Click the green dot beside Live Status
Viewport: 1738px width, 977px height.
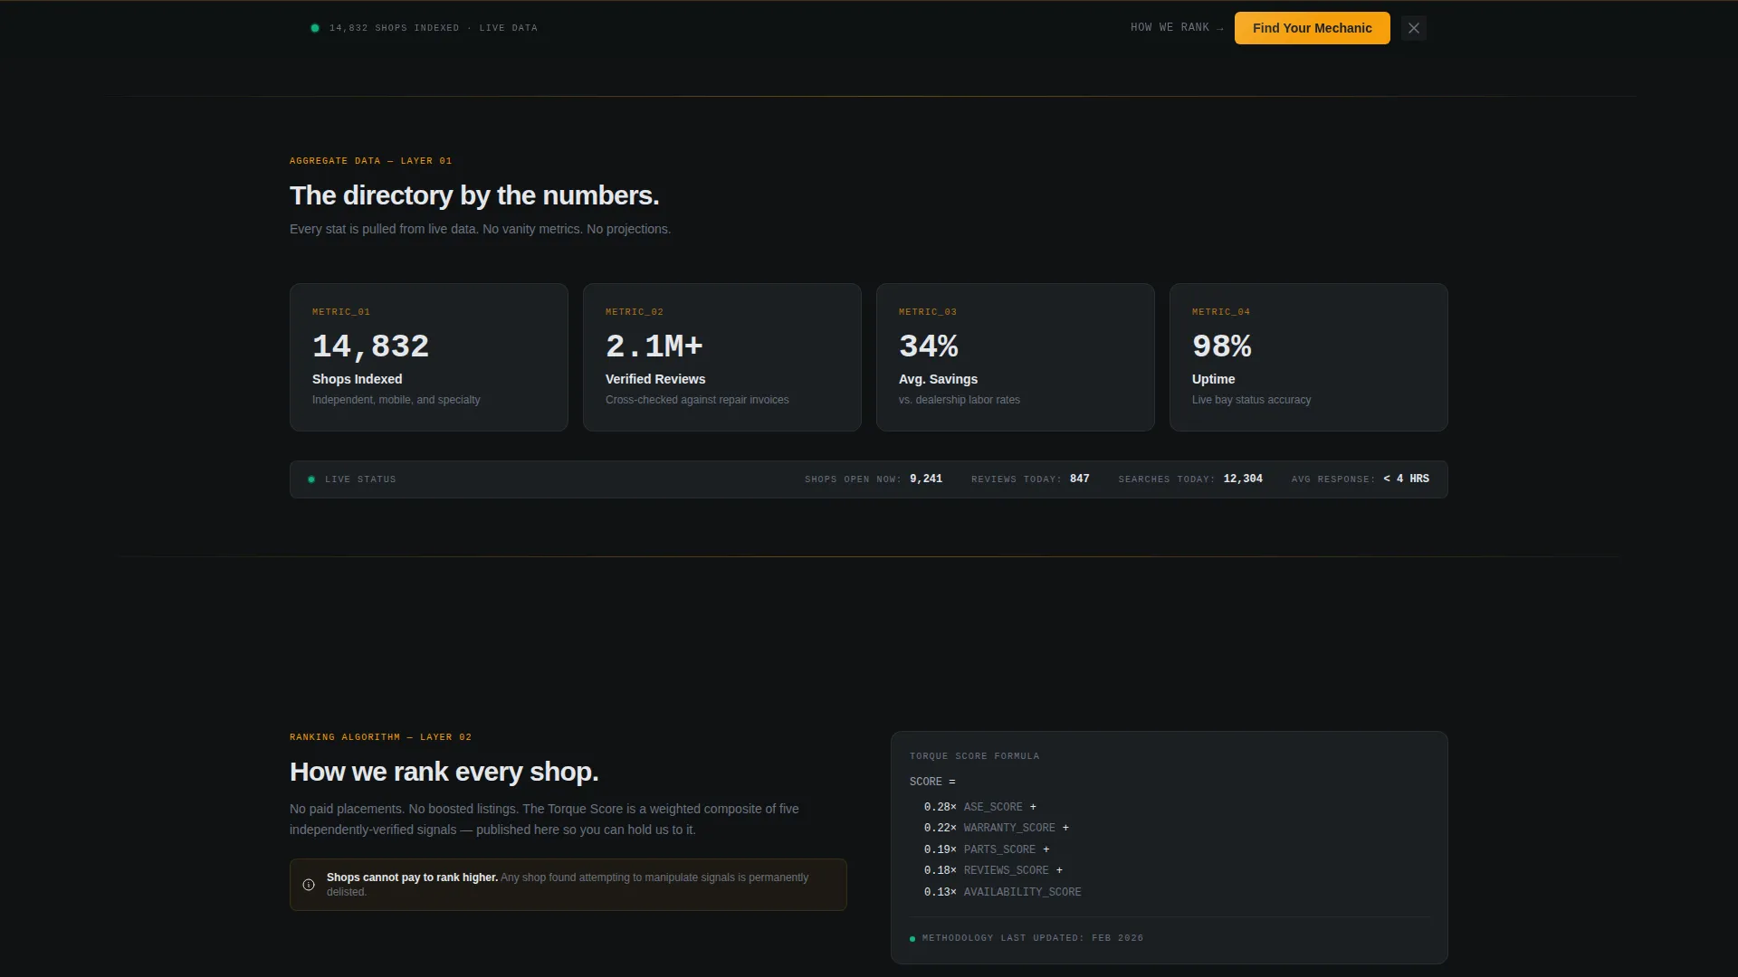[x=311, y=479]
